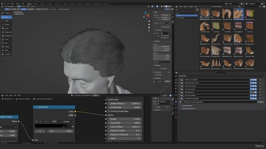Open the Frizz Hair Curves modifier options dropdown
Viewport: 266px width, 149px height.
[258, 89]
